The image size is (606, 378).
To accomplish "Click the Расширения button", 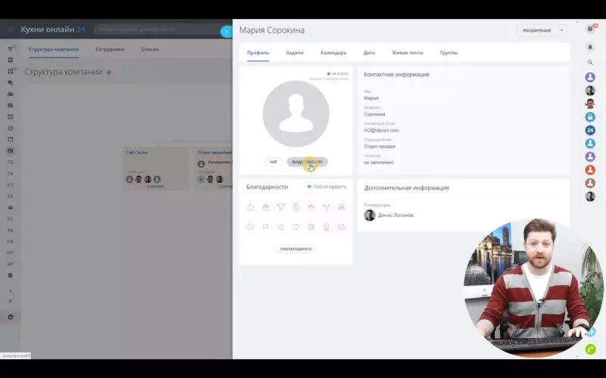I will 537,30.
